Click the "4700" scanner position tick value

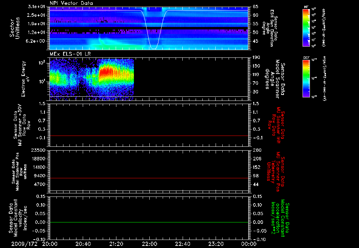coord(40,184)
